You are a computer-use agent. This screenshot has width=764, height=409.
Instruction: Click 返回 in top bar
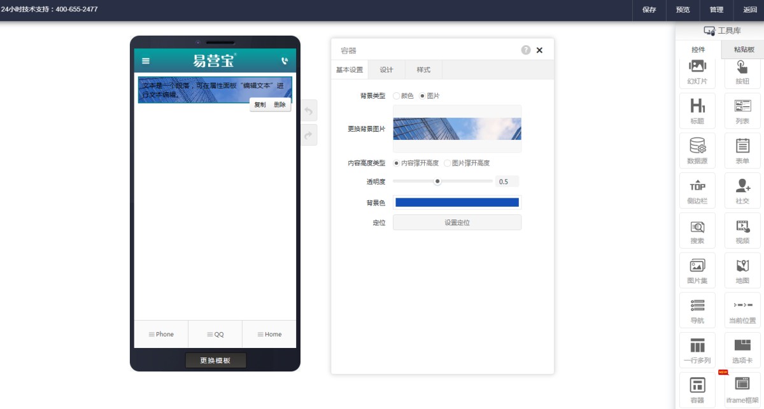pos(750,10)
